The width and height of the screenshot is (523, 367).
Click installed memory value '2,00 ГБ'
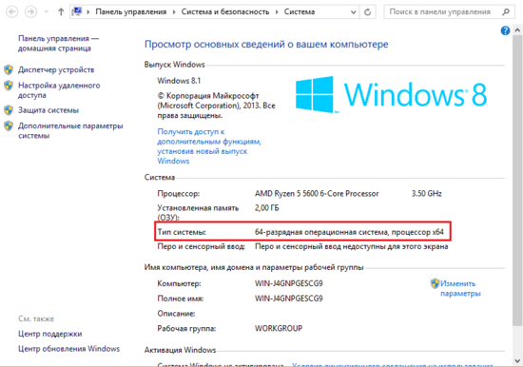tap(267, 208)
